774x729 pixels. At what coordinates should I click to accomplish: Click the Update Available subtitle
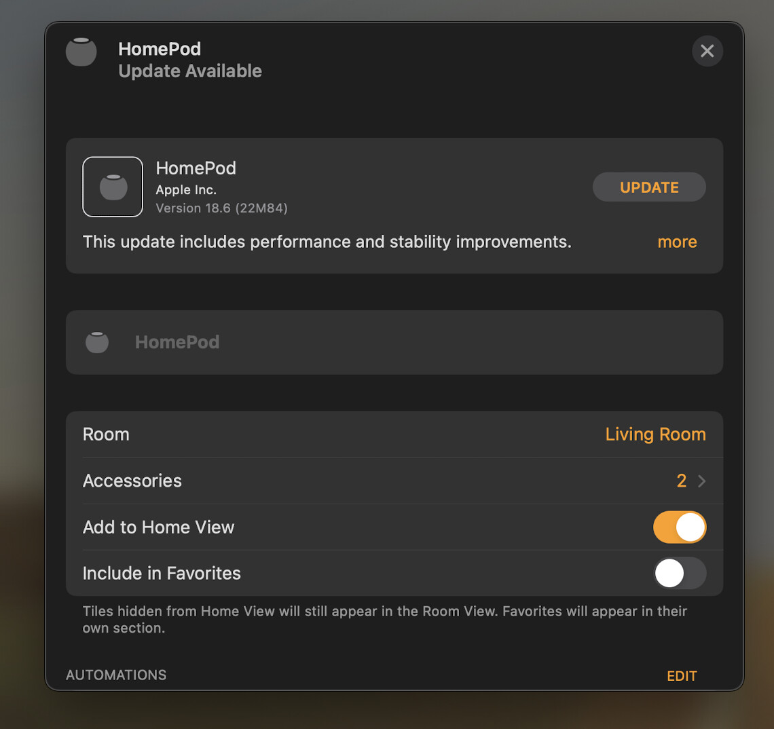[190, 71]
